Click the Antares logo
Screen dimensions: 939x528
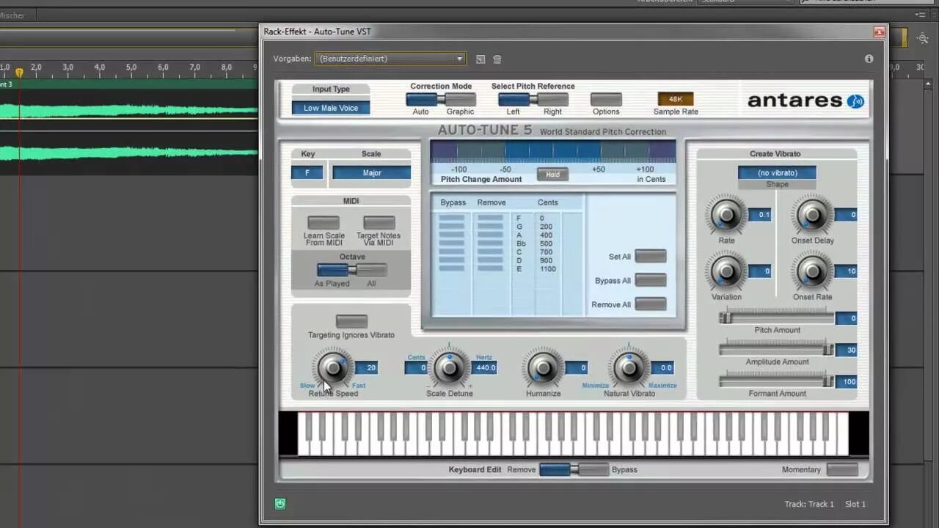point(805,101)
